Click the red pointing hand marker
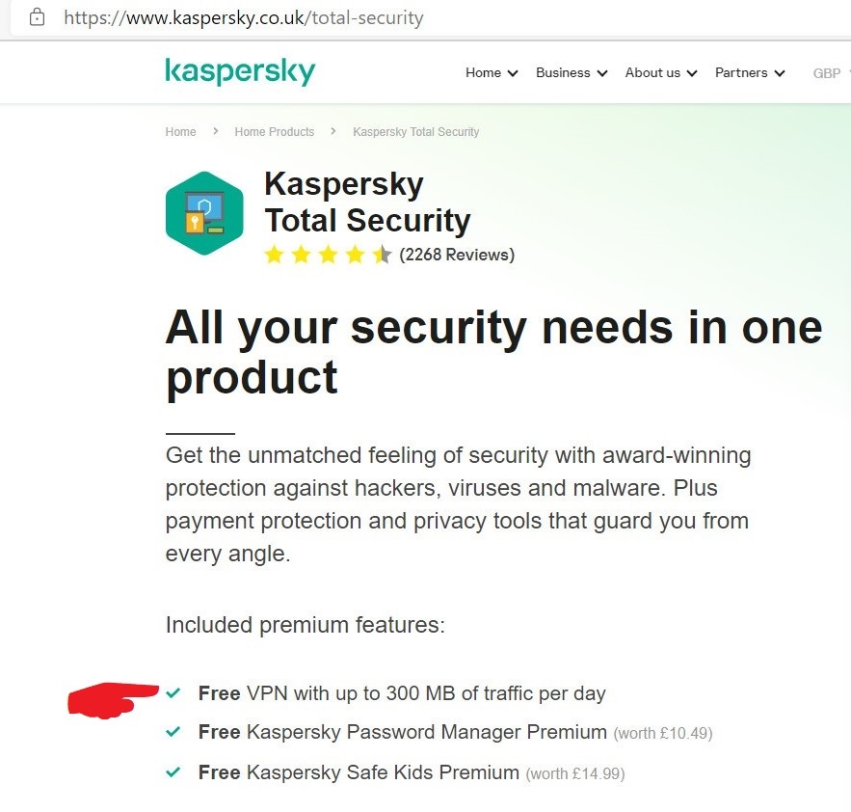This screenshot has width=851, height=812. coord(111,698)
